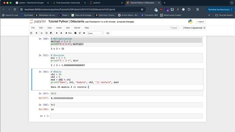Paste cells below icon

51,33
